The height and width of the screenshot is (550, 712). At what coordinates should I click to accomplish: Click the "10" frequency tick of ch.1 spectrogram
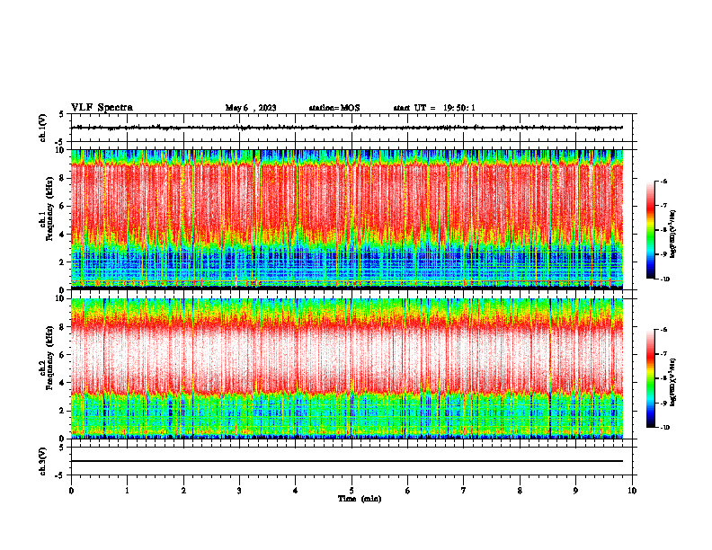62,150
